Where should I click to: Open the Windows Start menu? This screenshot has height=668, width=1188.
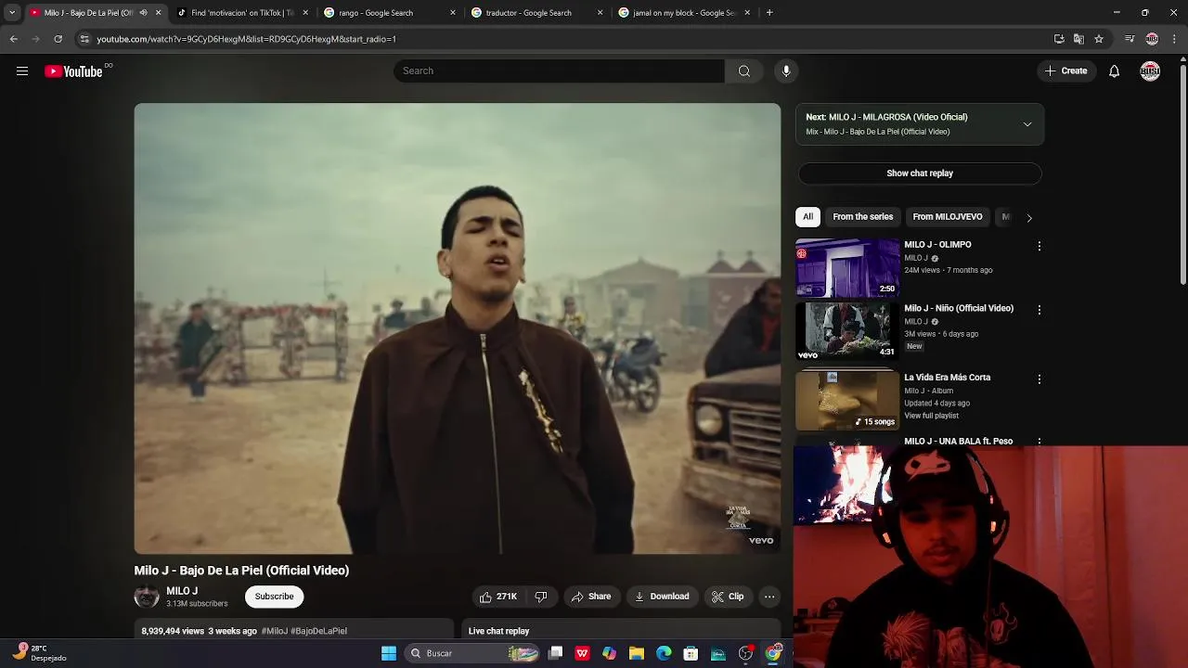click(389, 653)
